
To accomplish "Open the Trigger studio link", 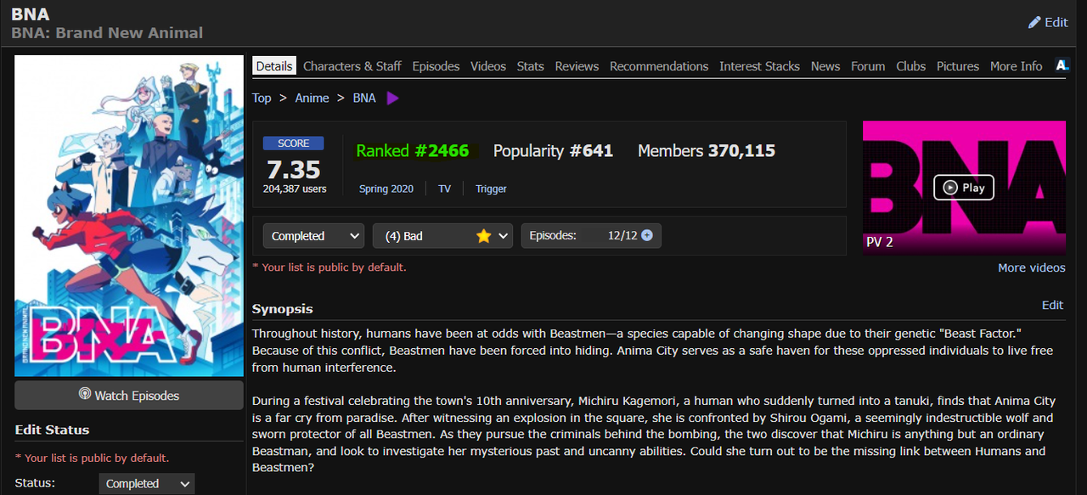I will point(491,188).
